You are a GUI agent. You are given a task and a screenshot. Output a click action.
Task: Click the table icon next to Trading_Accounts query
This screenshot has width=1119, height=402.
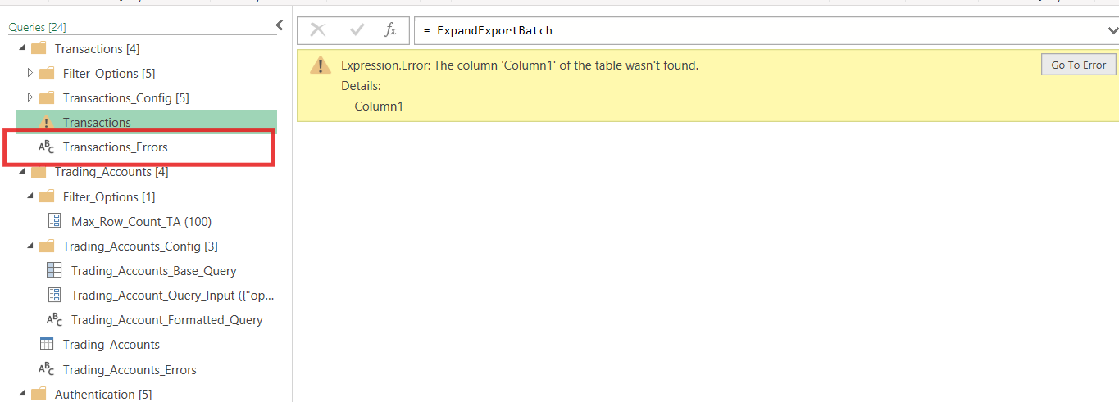click(x=47, y=345)
